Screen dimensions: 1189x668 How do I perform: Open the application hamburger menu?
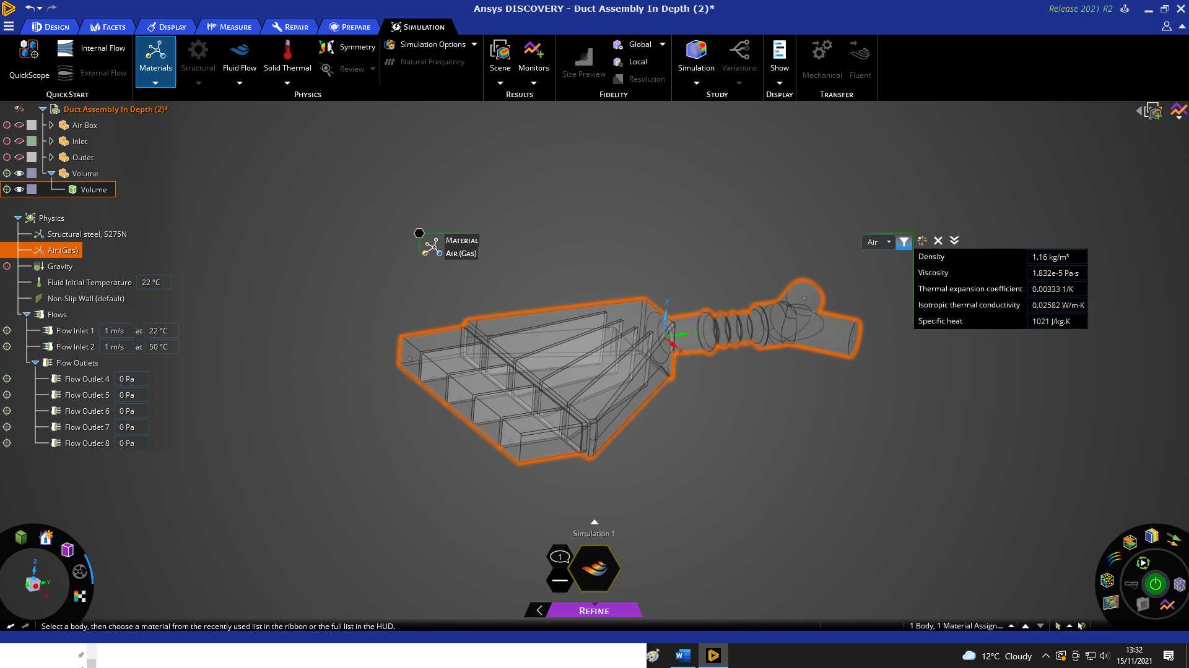[x=9, y=27]
